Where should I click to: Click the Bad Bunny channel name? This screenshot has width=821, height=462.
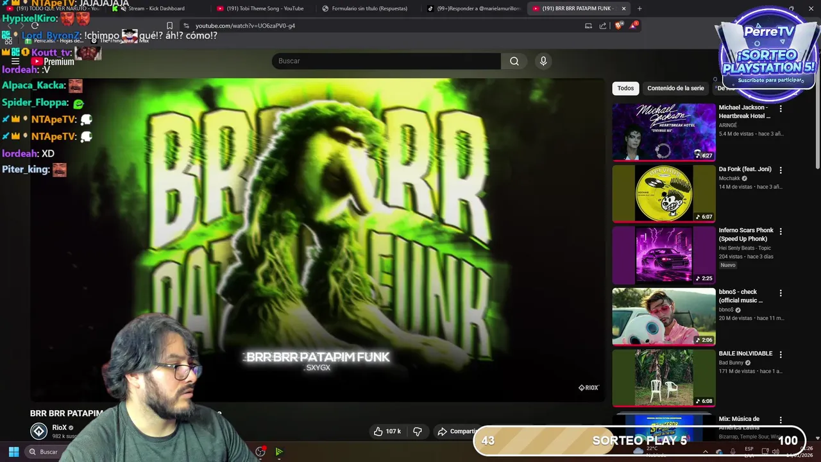(x=731, y=363)
